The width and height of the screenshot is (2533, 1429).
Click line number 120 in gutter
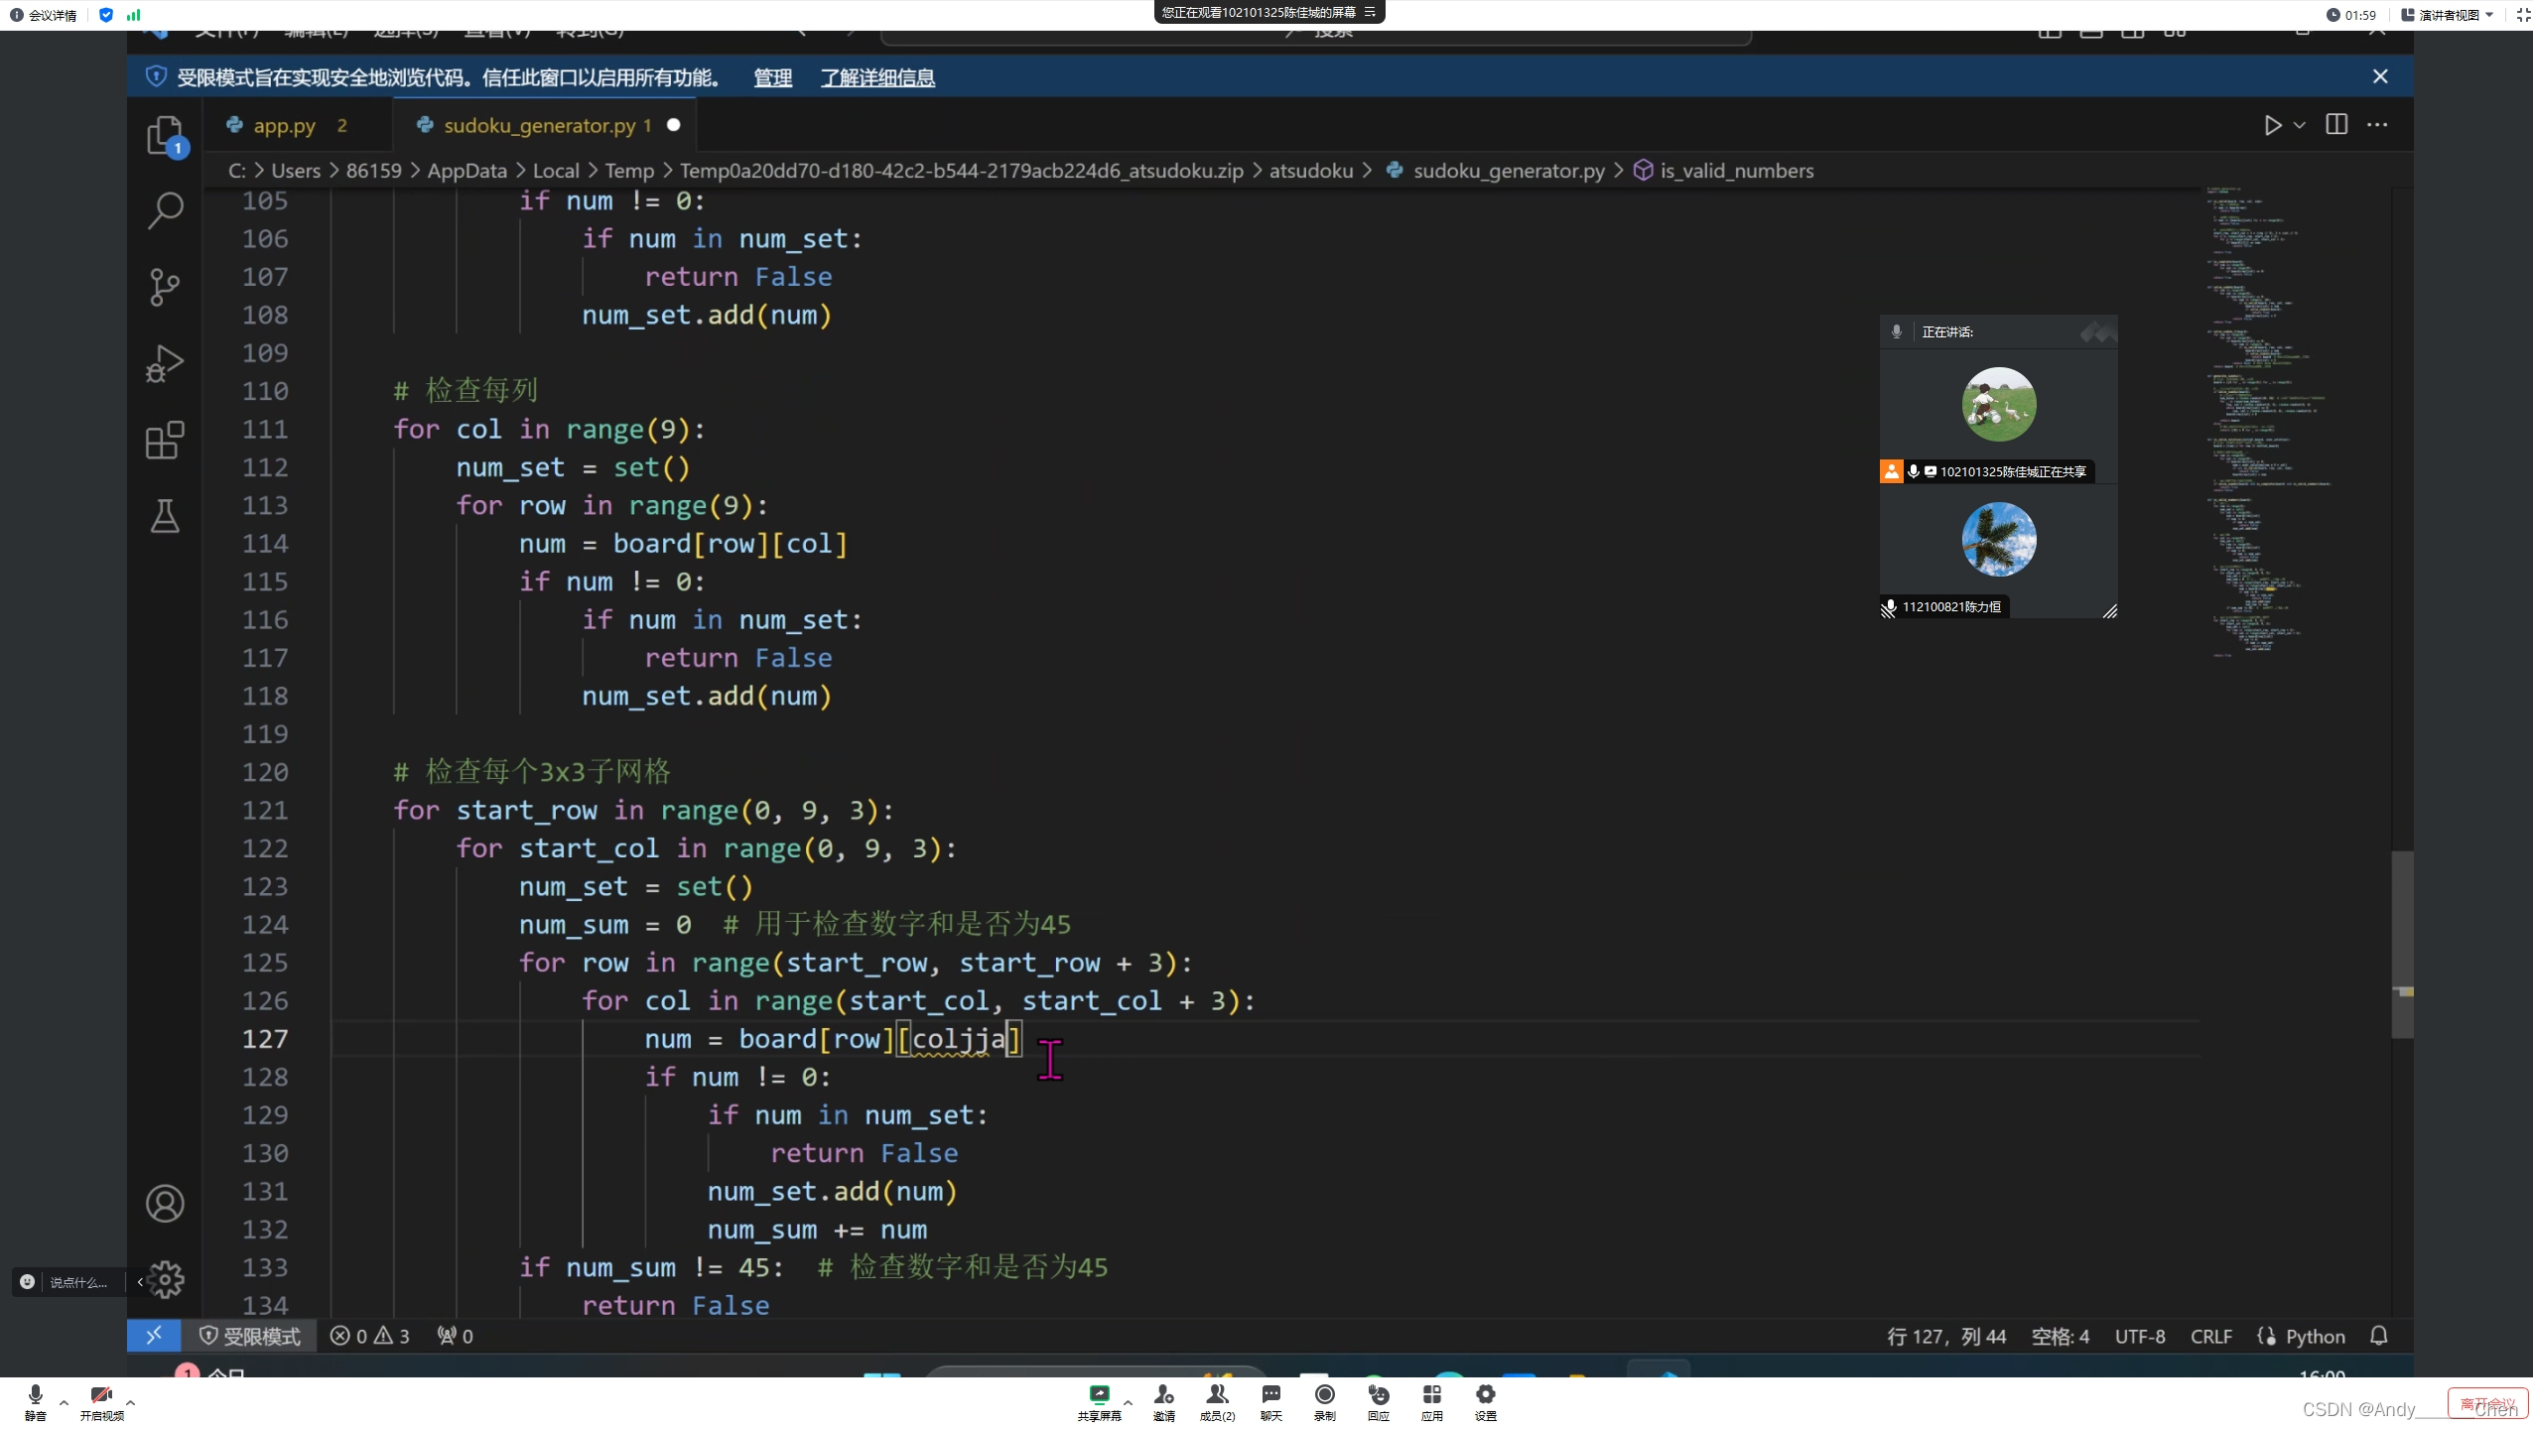coord(265,771)
